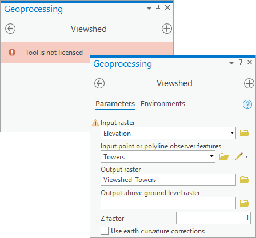Browse for Output raster location
This screenshot has width=256, height=238.
tap(245, 180)
